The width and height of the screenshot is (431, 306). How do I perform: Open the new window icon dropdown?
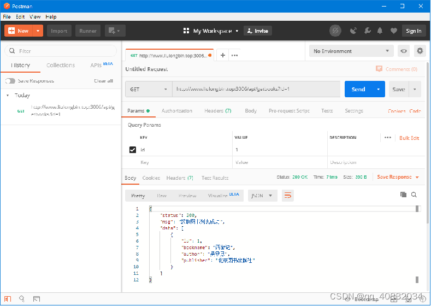[115, 31]
